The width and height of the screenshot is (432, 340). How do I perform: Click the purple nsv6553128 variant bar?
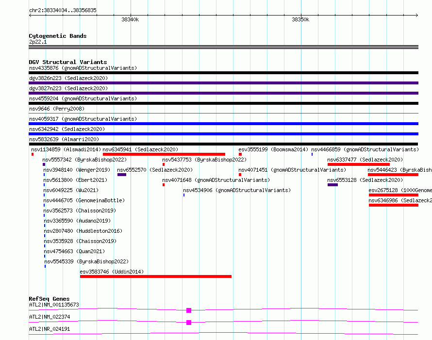(332, 185)
